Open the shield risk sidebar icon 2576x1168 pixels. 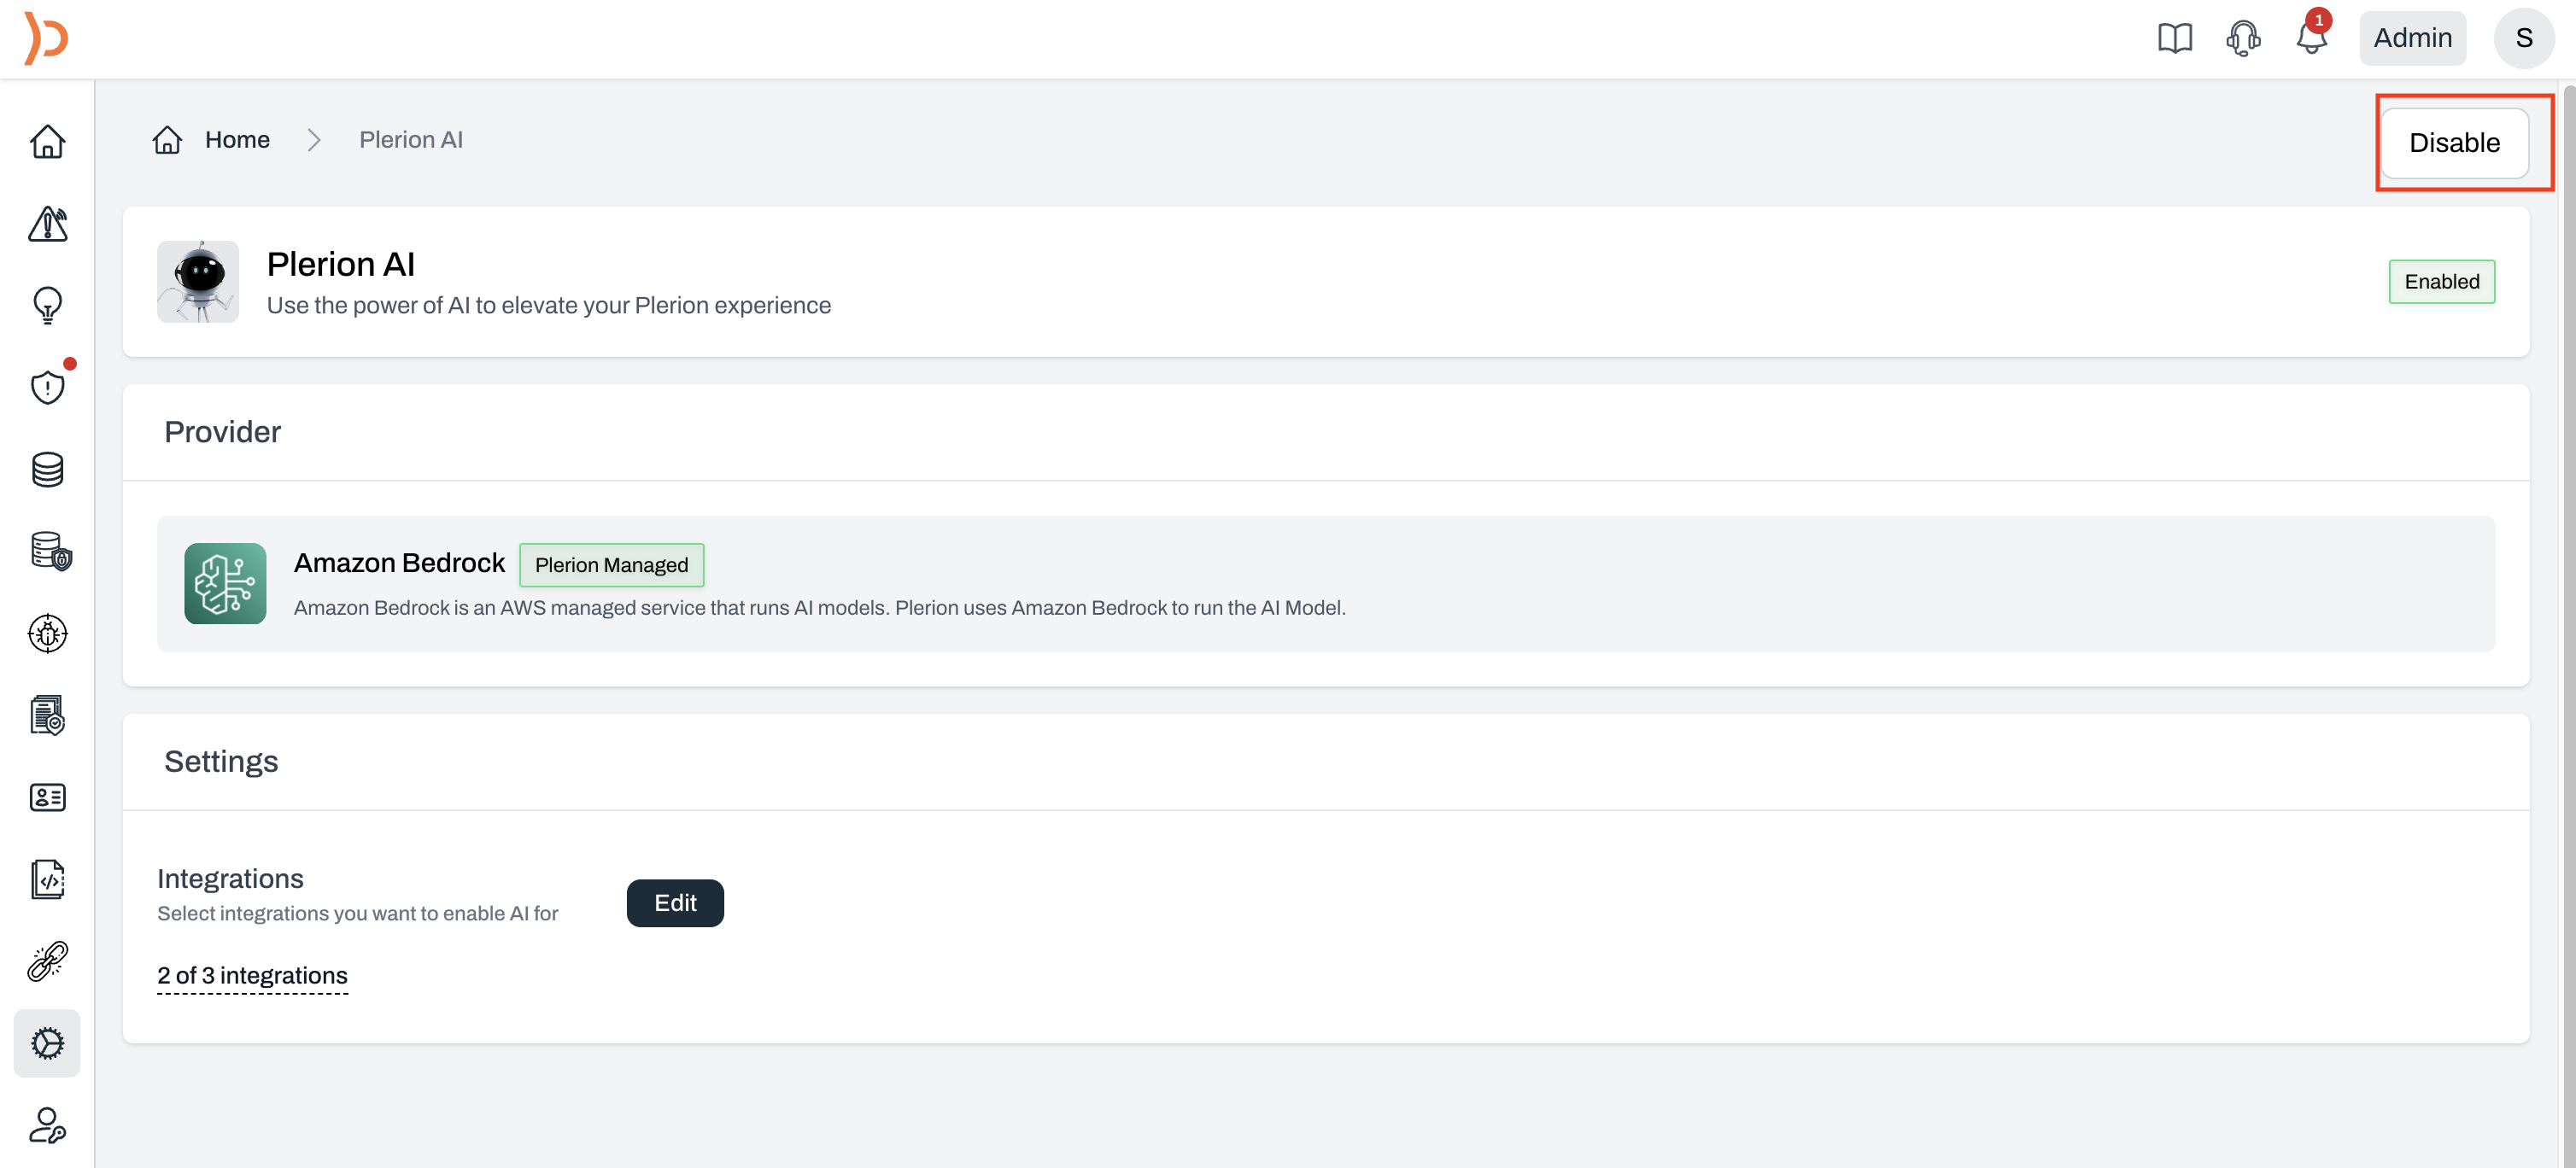(47, 387)
